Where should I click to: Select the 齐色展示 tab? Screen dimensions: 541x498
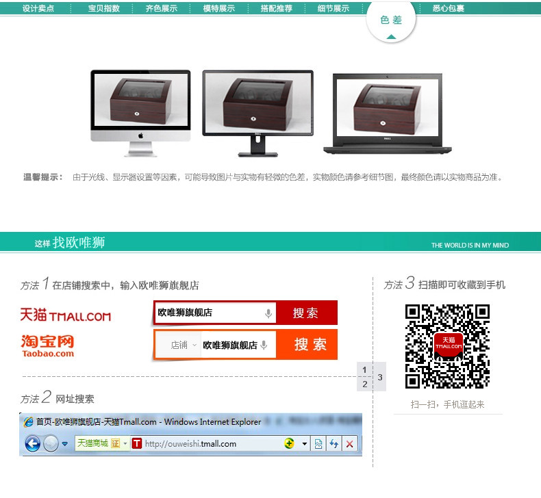[162, 8]
